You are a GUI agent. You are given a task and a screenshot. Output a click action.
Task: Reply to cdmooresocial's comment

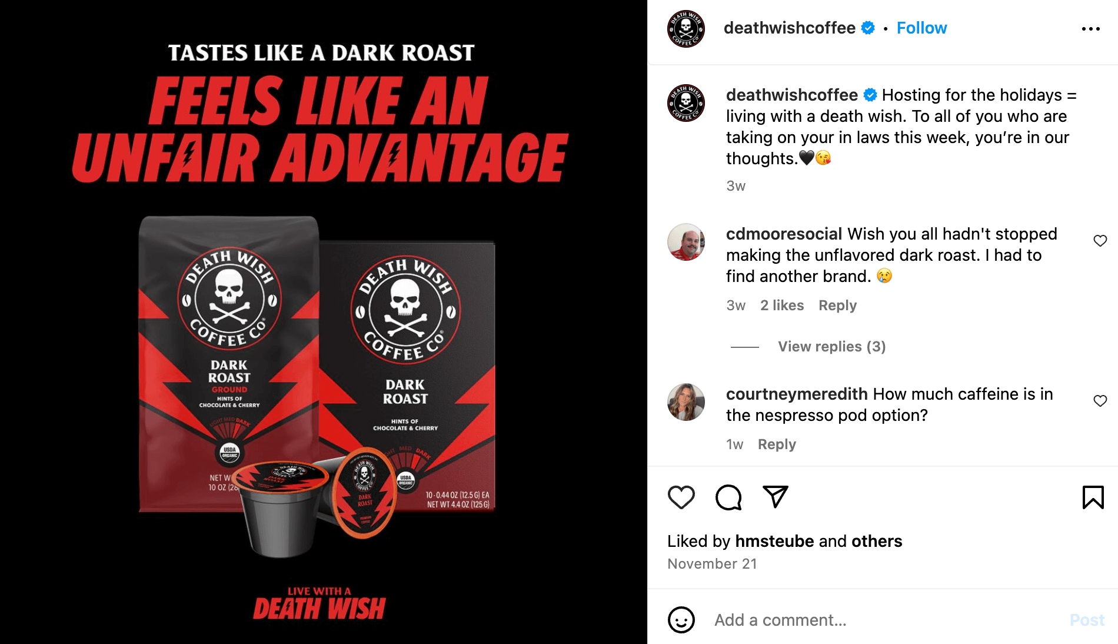pos(837,306)
